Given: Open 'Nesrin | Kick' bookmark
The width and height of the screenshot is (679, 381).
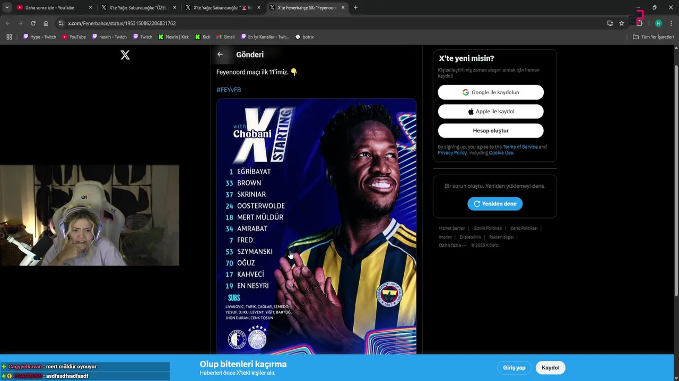Looking at the screenshot, I should (x=173, y=37).
